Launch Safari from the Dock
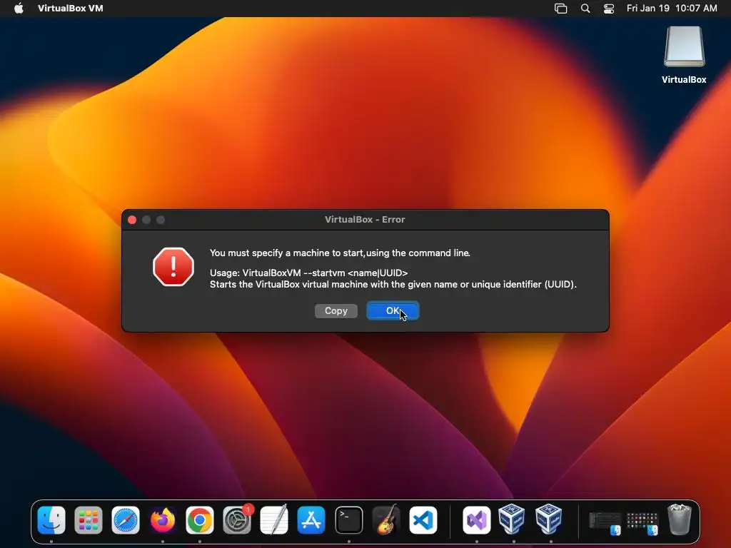The width and height of the screenshot is (731, 548). pos(126,519)
